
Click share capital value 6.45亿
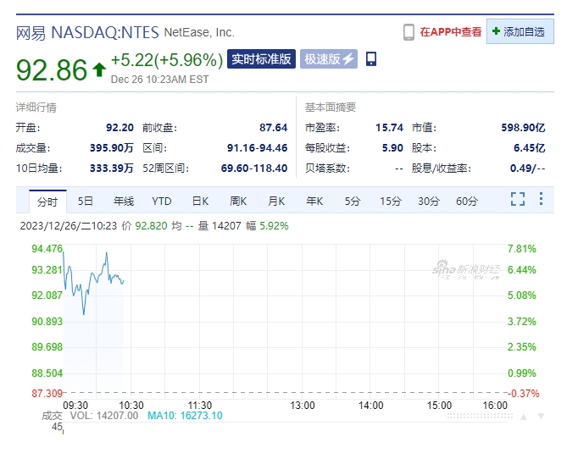[530, 147]
